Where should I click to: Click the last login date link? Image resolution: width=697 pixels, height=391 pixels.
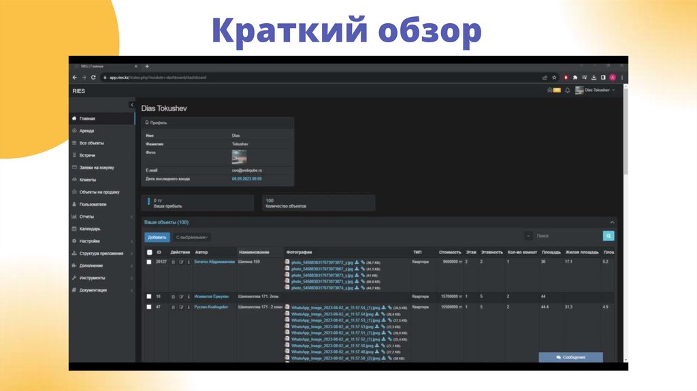[x=246, y=179]
